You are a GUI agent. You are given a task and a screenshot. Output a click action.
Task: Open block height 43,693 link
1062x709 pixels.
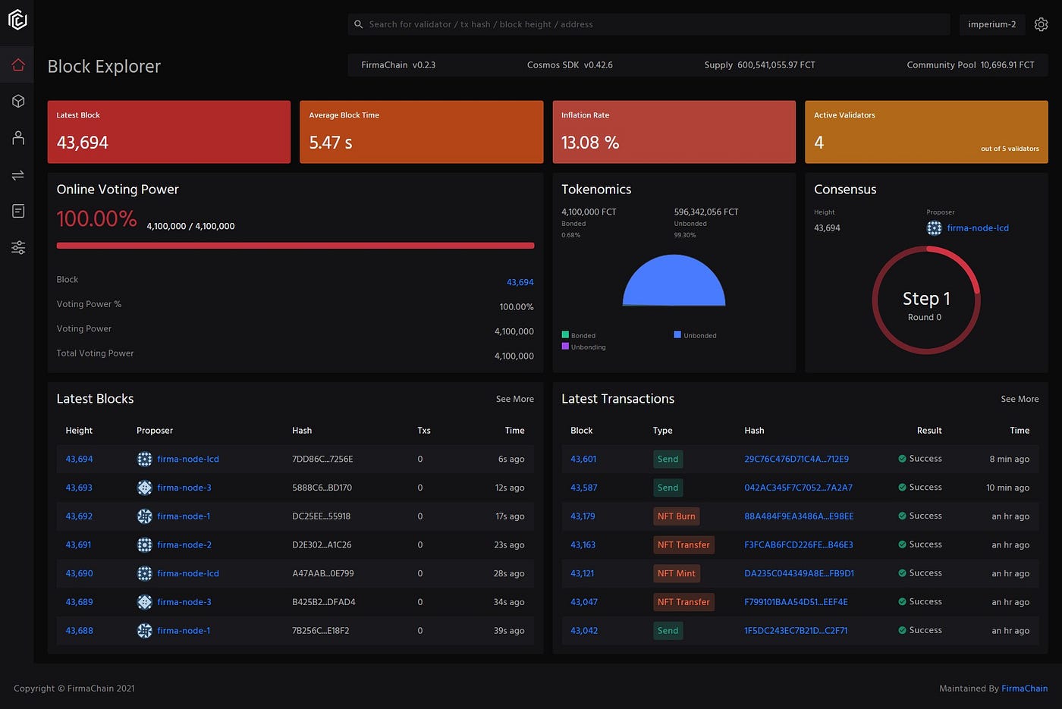point(79,488)
